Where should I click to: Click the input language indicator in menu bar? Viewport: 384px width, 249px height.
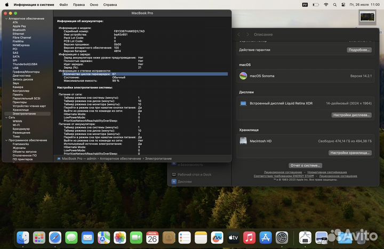click(305, 4)
